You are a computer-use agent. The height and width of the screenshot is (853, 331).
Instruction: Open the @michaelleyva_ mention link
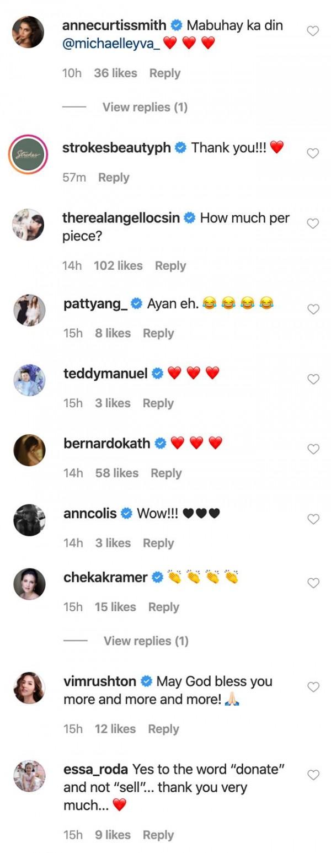pyautogui.click(x=111, y=44)
